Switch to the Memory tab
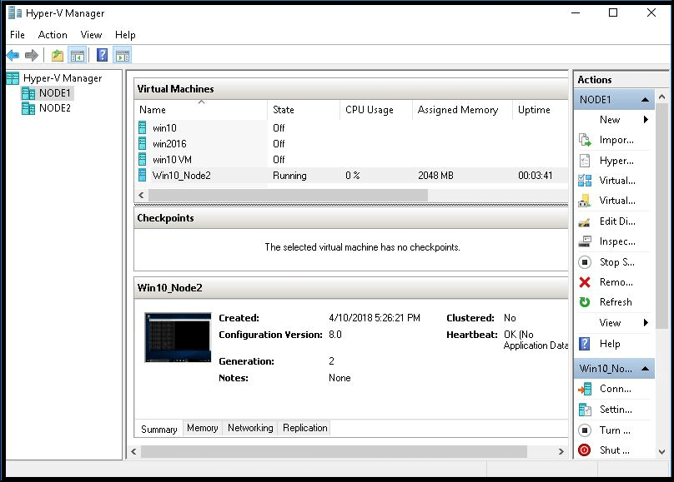 tap(203, 428)
